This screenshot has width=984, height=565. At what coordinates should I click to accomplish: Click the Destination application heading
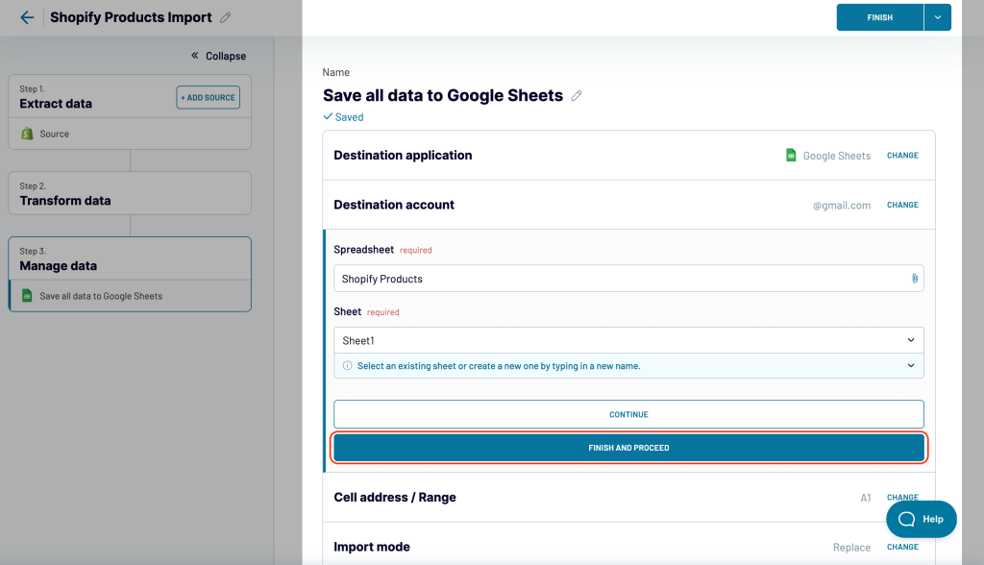[x=403, y=155]
